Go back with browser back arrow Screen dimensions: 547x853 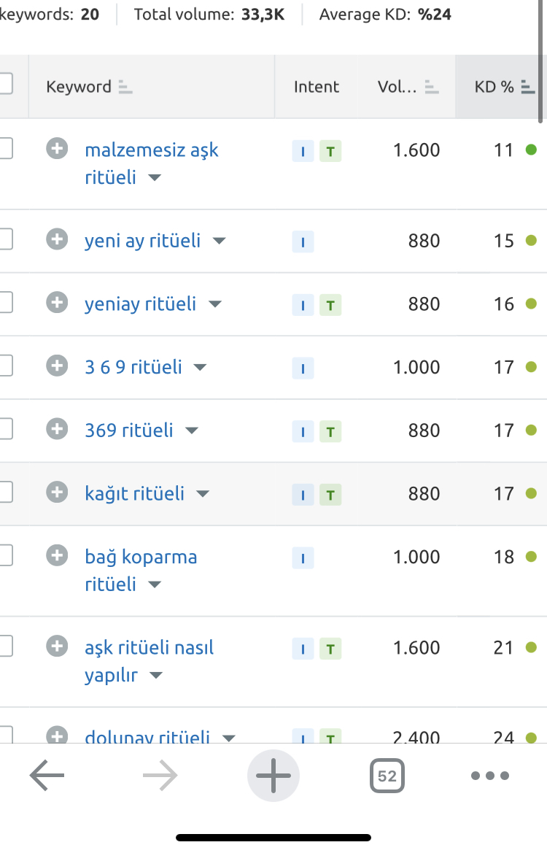(47, 775)
